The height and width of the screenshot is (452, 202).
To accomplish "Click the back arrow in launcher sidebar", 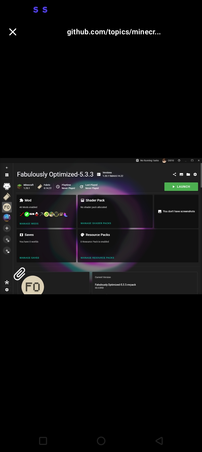I will (7, 168).
